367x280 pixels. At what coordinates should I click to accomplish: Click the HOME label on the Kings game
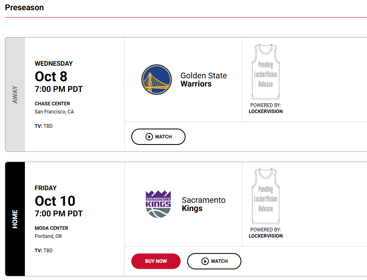tap(15, 219)
